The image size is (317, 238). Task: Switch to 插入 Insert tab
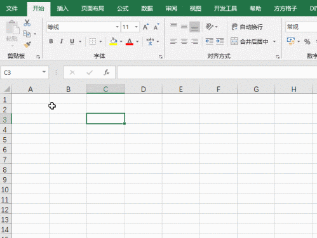tap(63, 8)
